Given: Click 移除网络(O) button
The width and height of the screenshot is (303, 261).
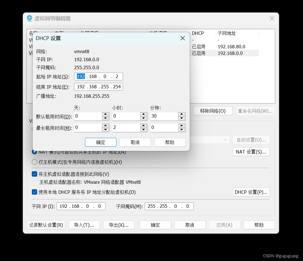Looking at the screenshot, I should (x=213, y=111).
